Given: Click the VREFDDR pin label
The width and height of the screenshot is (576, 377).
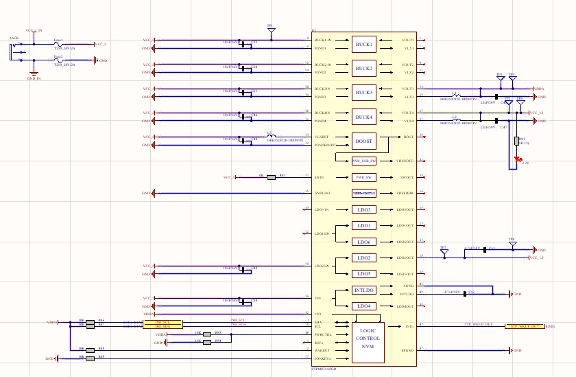Looking at the screenshot, I should (x=405, y=193).
